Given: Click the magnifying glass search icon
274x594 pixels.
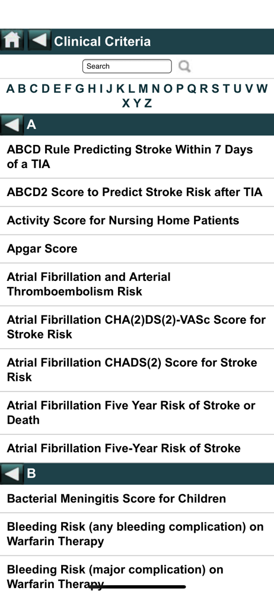Looking at the screenshot, I should 184,67.
